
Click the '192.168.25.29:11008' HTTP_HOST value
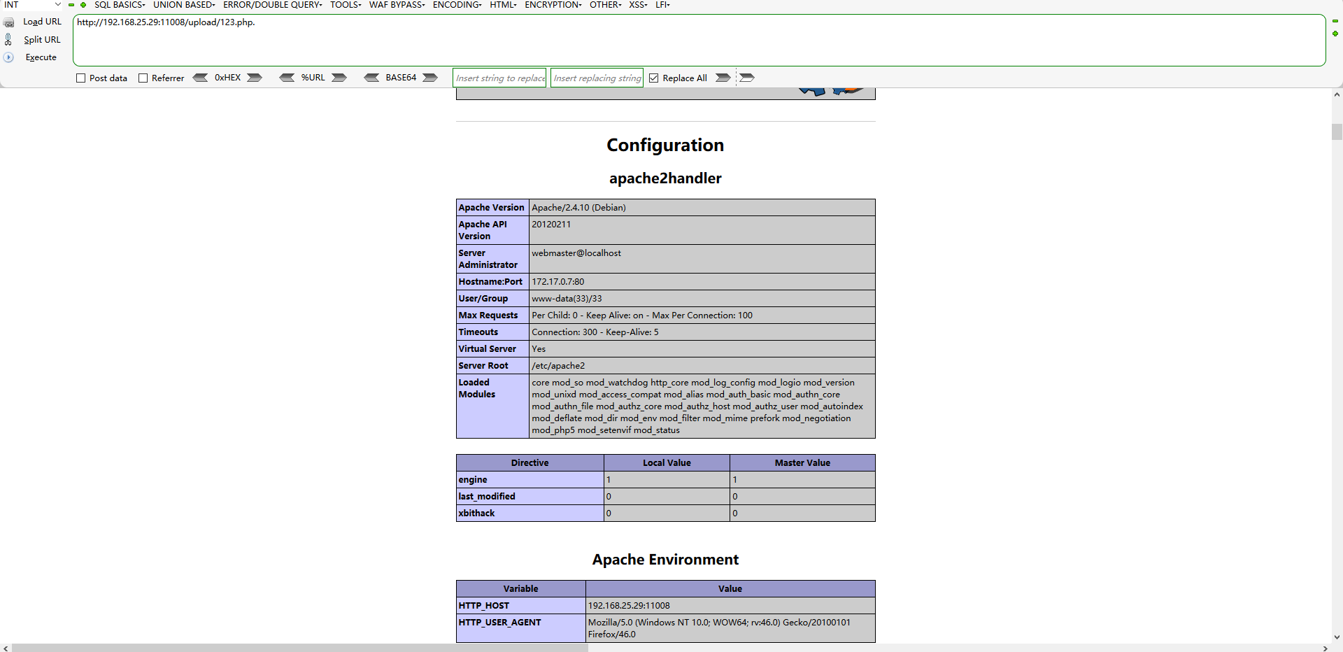pyautogui.click(x=629, y=606)
